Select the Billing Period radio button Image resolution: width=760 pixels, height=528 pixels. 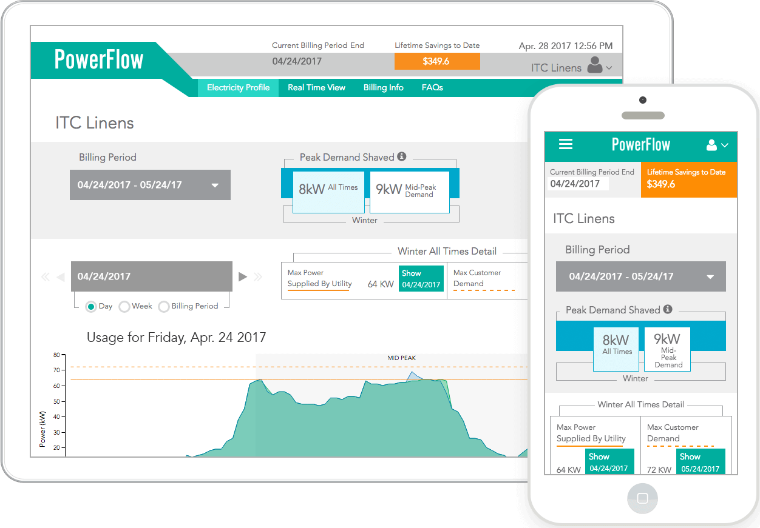163,307
